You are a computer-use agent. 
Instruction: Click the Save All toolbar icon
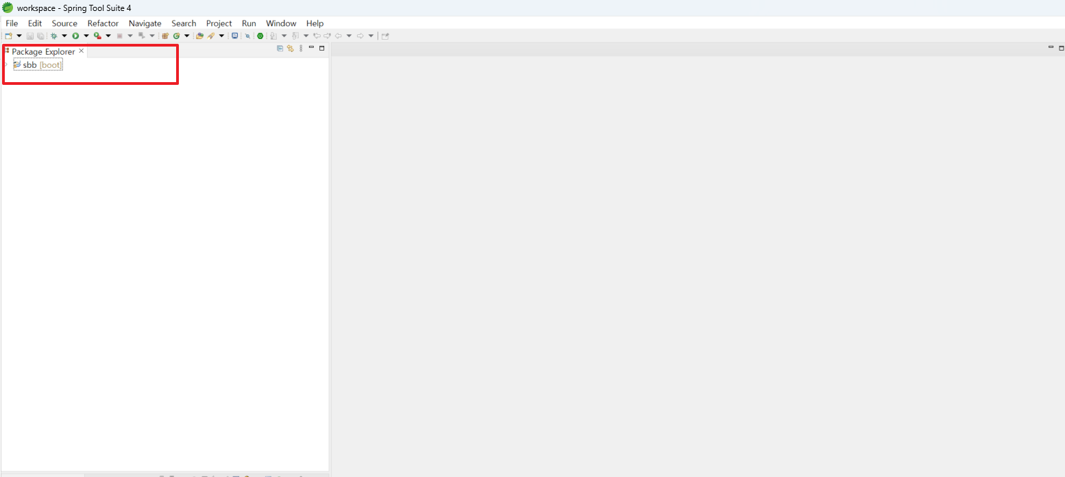coord(40,36)
